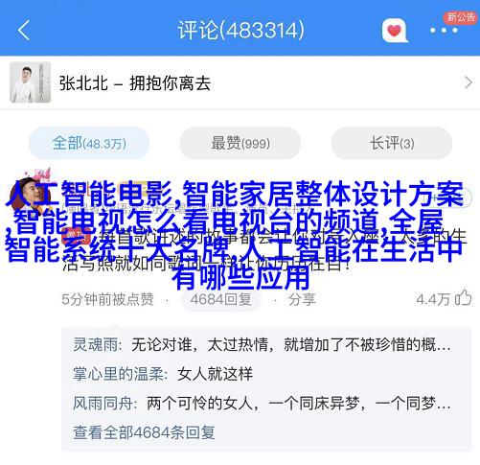This screenshot has width=480, height=465.
Task: Open the 4684回复 replies button
Action: [221, 299]
